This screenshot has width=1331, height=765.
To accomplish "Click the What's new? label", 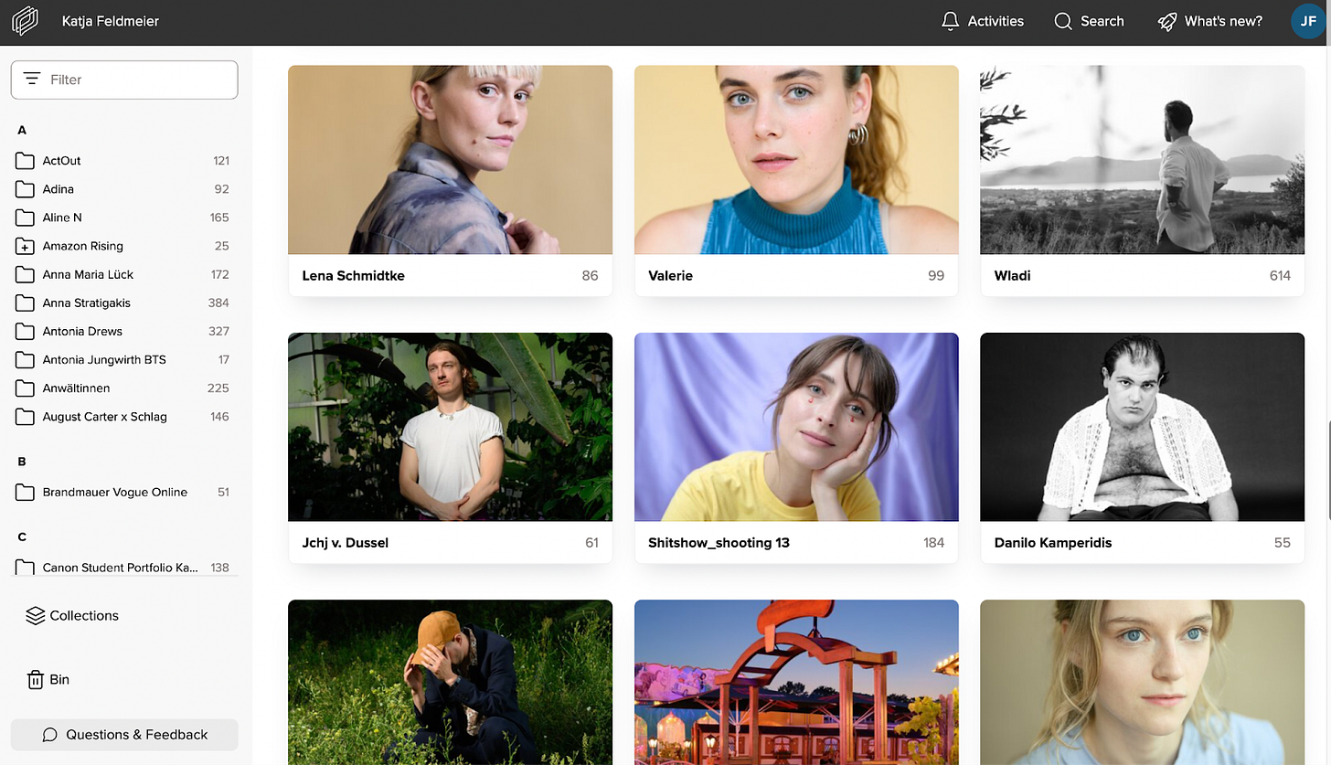I will tap(1223, 21).
